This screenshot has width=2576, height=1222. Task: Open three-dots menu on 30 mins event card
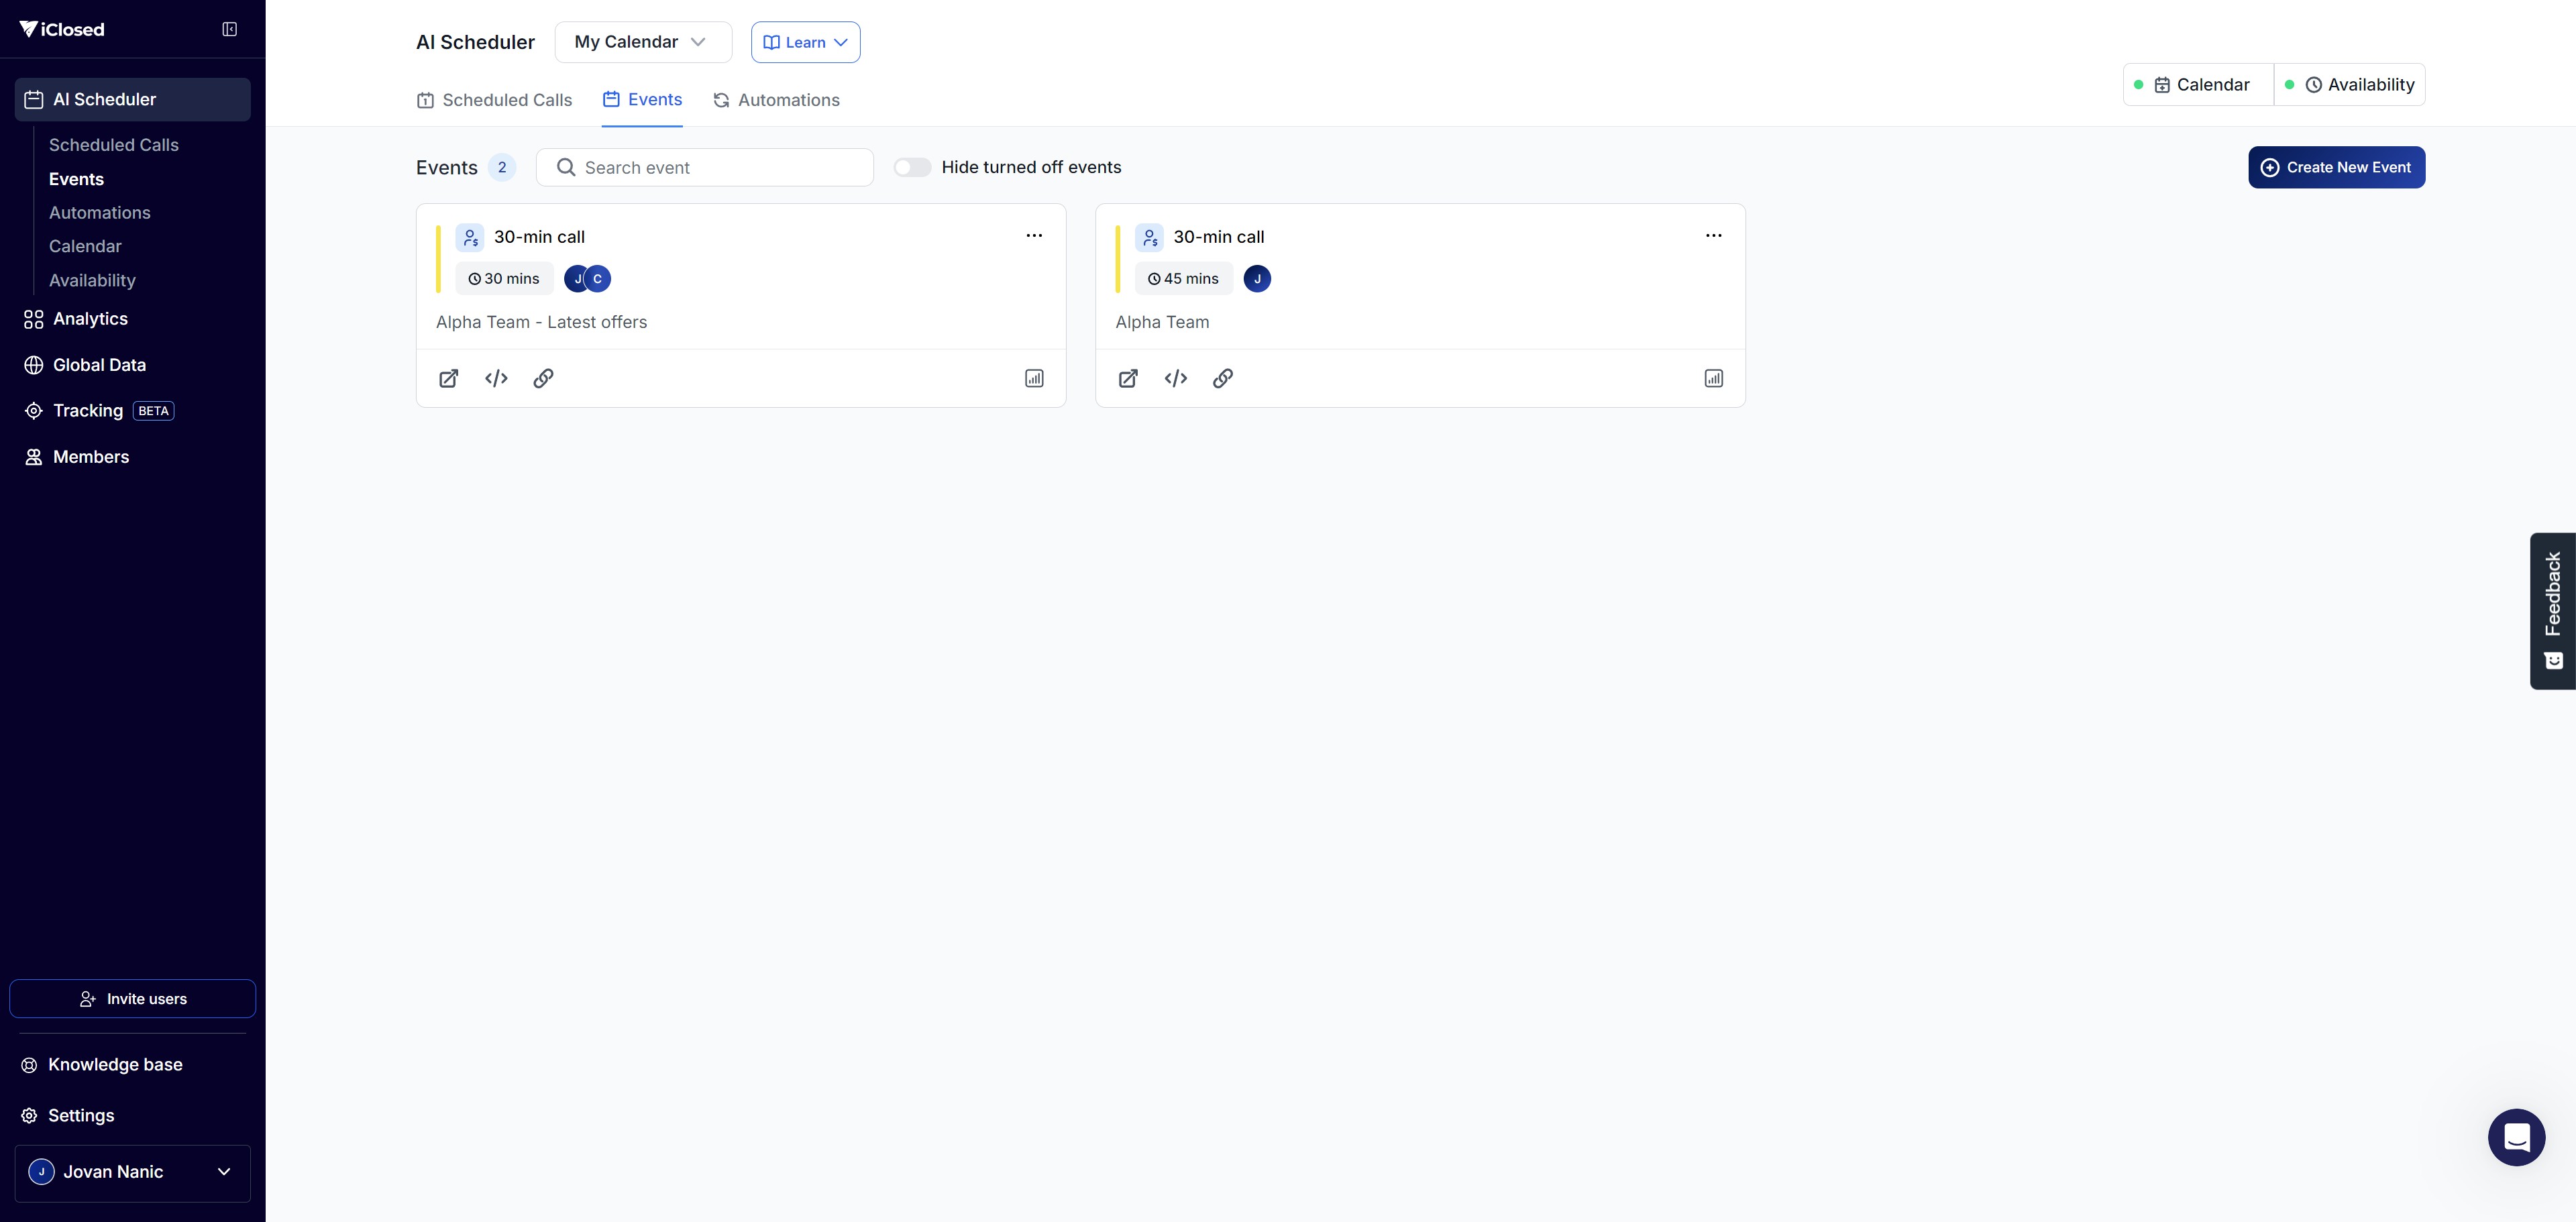(1034, 236)
